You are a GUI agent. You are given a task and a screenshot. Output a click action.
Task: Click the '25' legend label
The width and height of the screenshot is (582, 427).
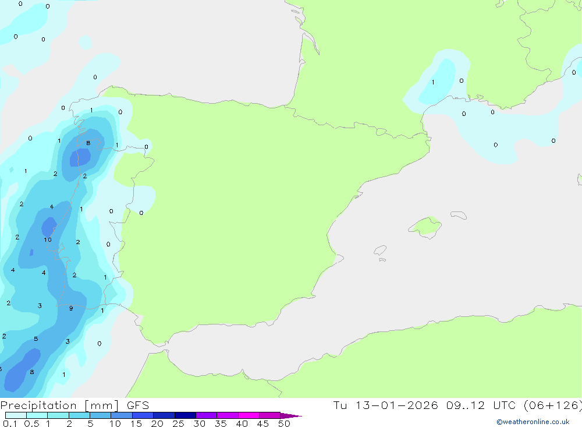coord(178,424)
